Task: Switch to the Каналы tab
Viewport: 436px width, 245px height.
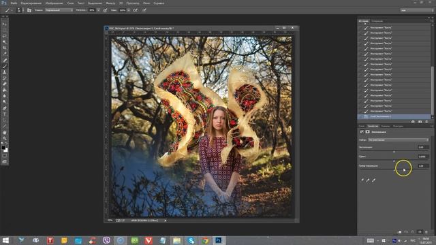Action: (386, 126)
